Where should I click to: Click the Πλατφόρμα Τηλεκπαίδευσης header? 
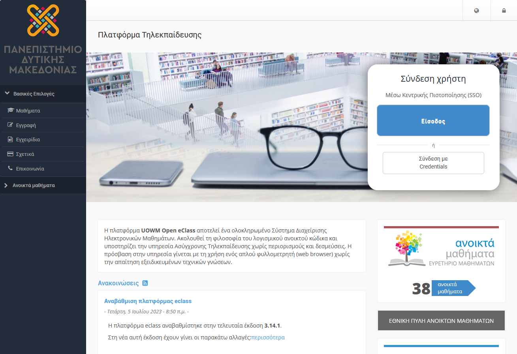[150, 35]
